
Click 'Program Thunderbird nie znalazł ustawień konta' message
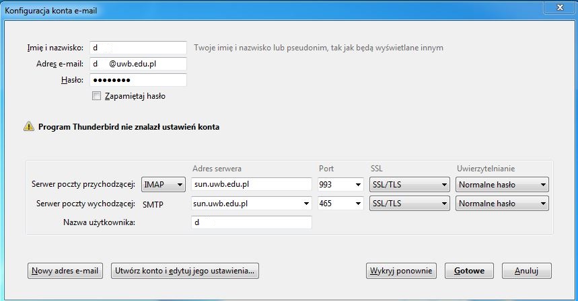click(x=129, y=127)
